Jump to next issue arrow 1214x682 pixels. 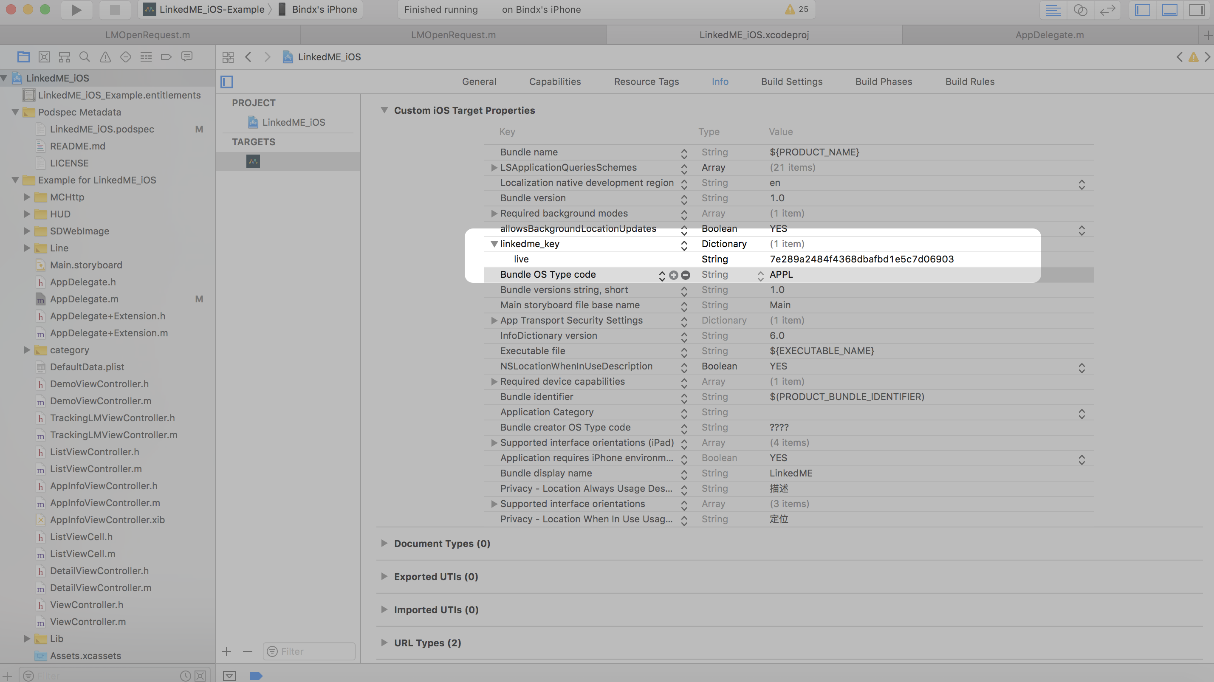click(x=1207, y=57)
